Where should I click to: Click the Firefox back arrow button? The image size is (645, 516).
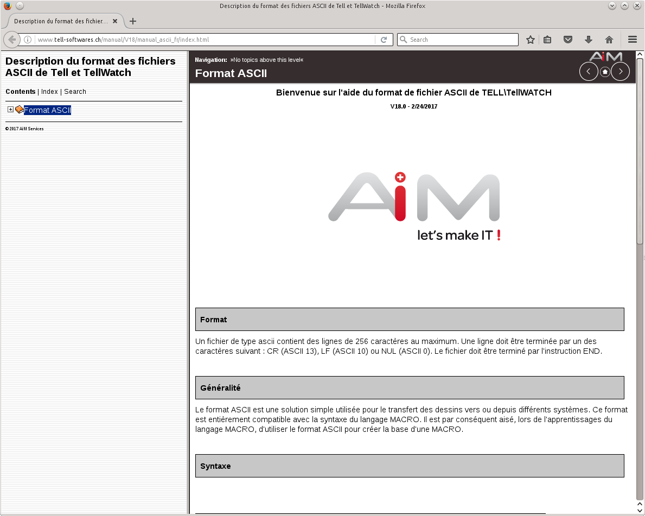(12, 40)
